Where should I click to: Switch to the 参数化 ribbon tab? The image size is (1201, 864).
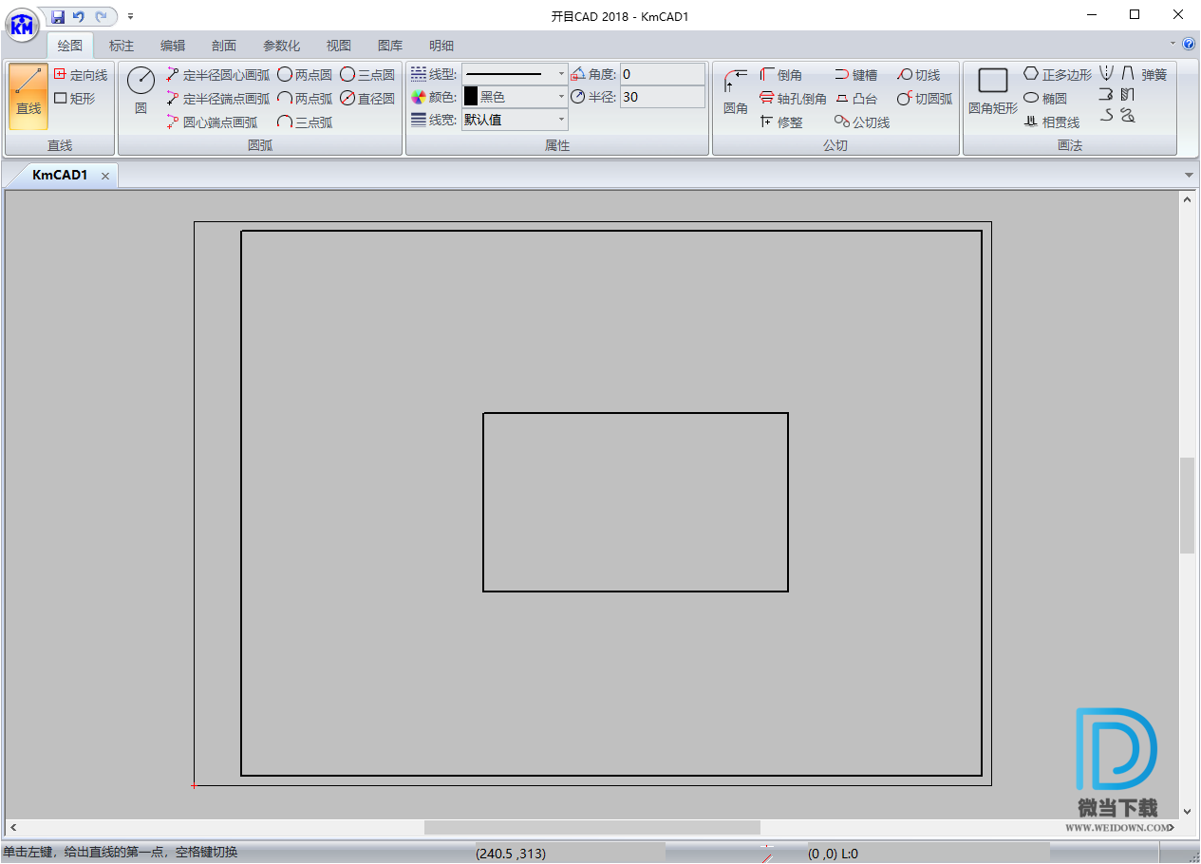(282, 46)
